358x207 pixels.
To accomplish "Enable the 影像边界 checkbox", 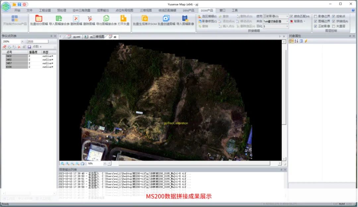I will pos(316,16).
